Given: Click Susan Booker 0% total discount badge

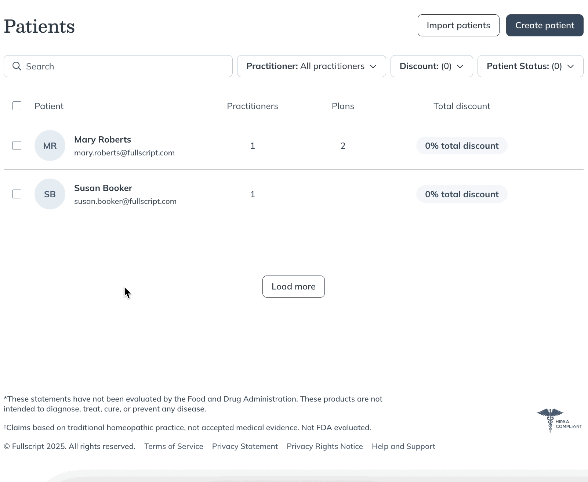Looking at the screenshot, I should coord(462,194).
